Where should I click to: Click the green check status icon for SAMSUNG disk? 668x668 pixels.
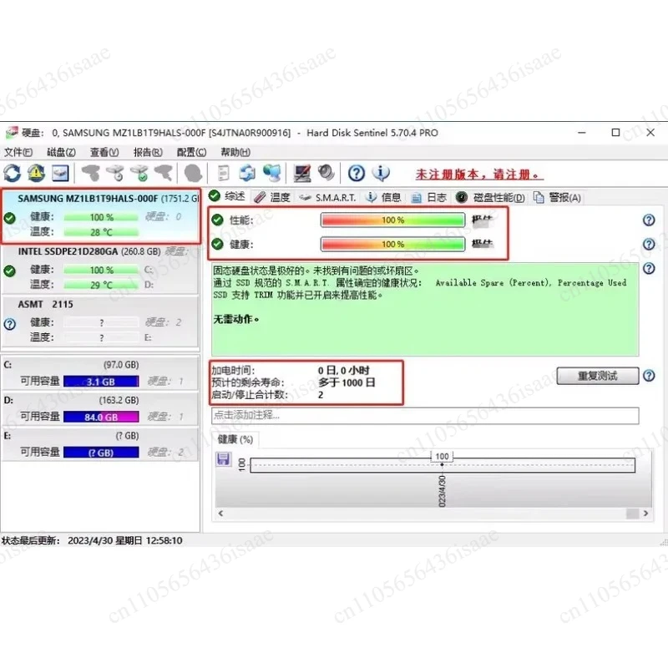coord(9,218)
